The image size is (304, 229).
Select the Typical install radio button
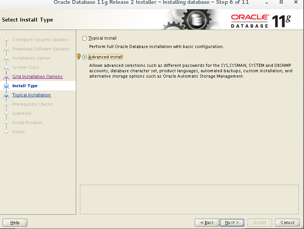[x=84, y=38]
